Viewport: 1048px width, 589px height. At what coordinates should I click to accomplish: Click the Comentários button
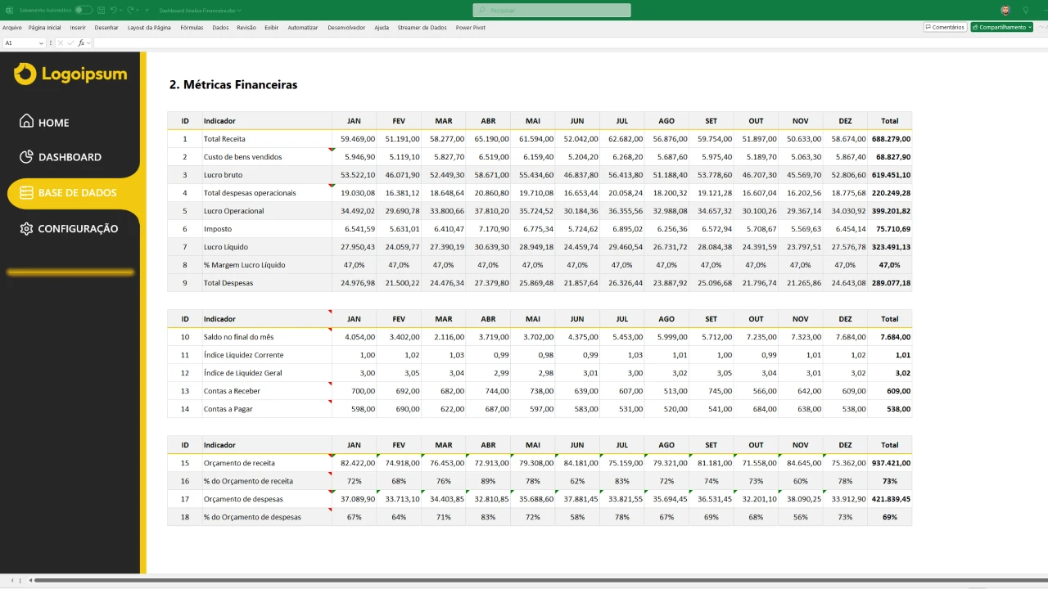pos(945,27)
